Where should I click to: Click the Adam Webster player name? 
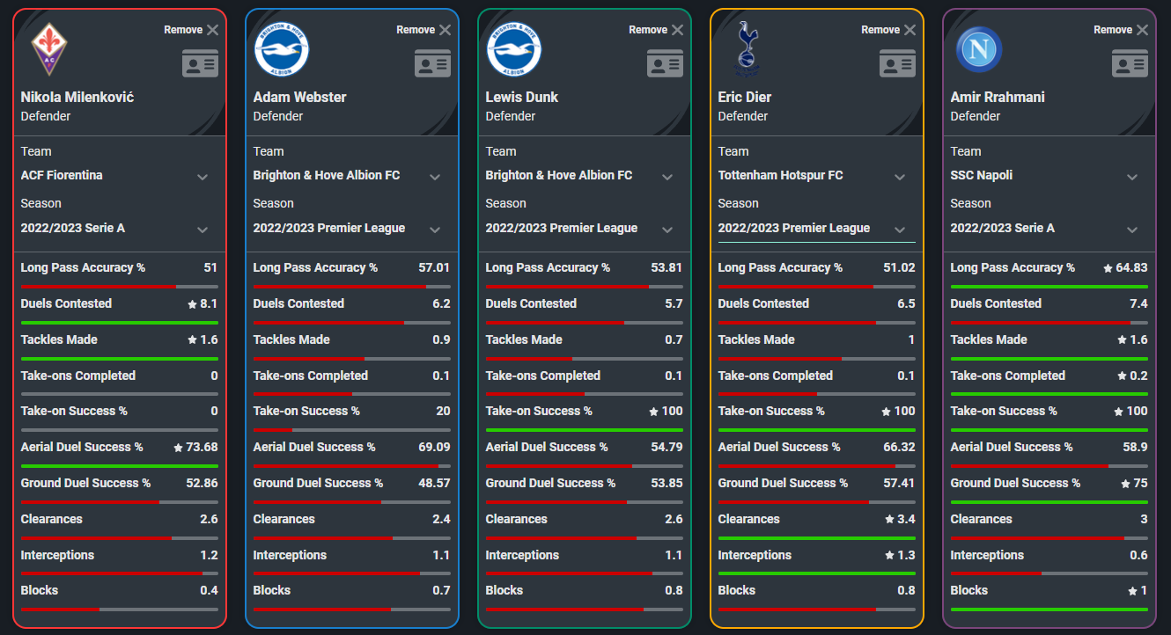pos(299,97)
